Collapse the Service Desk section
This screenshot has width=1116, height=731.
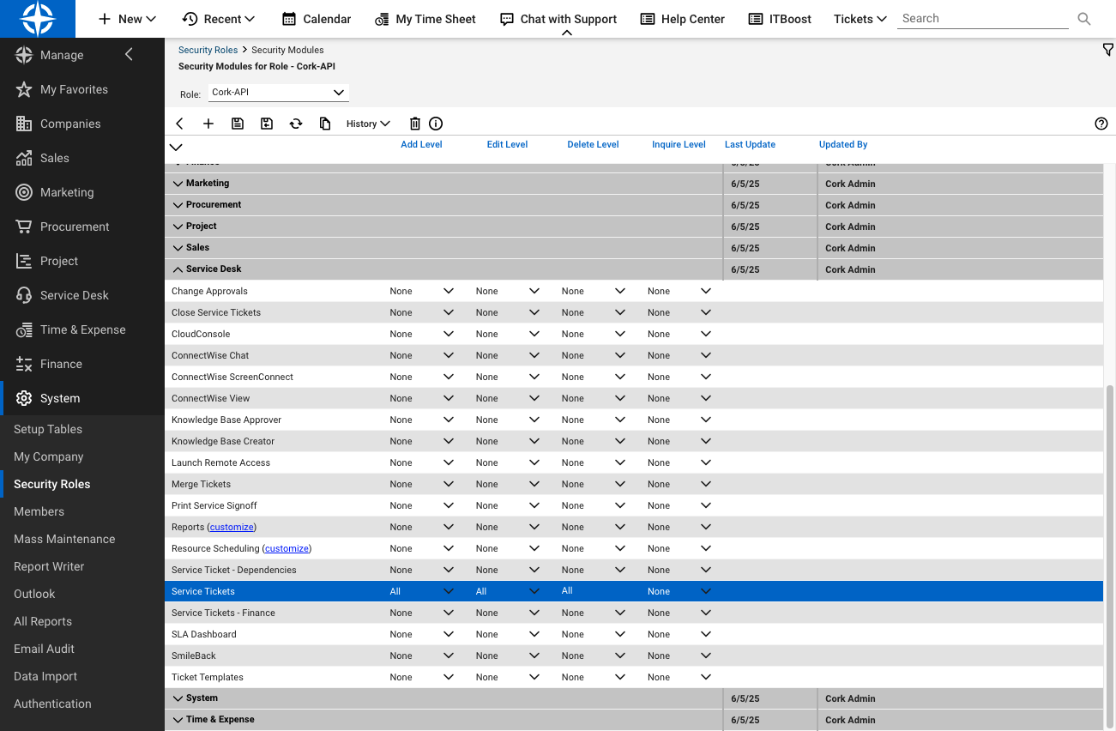tap(178, 269)
